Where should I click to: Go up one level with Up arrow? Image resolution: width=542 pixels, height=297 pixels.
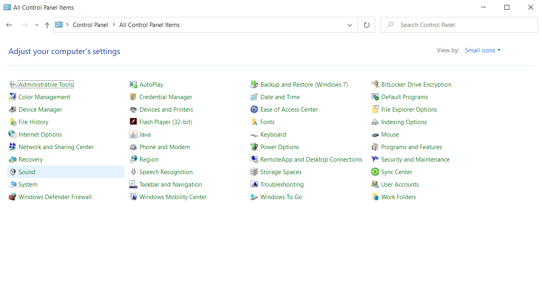pyautogui.click(x=47, y=25)
